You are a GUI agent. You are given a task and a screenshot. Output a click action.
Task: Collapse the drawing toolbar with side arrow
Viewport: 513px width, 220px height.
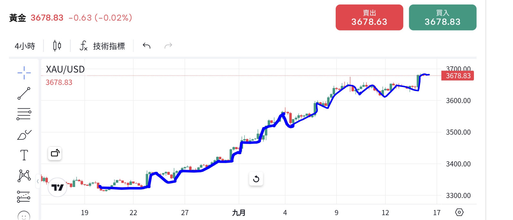(x=38, y=182)
